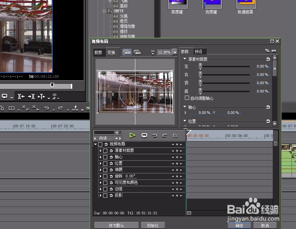Switch to 3D layout mode
The width and height of the screenshot is (296, 229).
137,52
